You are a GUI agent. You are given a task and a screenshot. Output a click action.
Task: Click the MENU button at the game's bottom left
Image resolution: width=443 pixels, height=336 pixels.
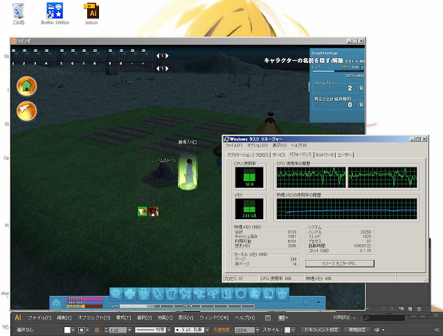click(56, 304)
